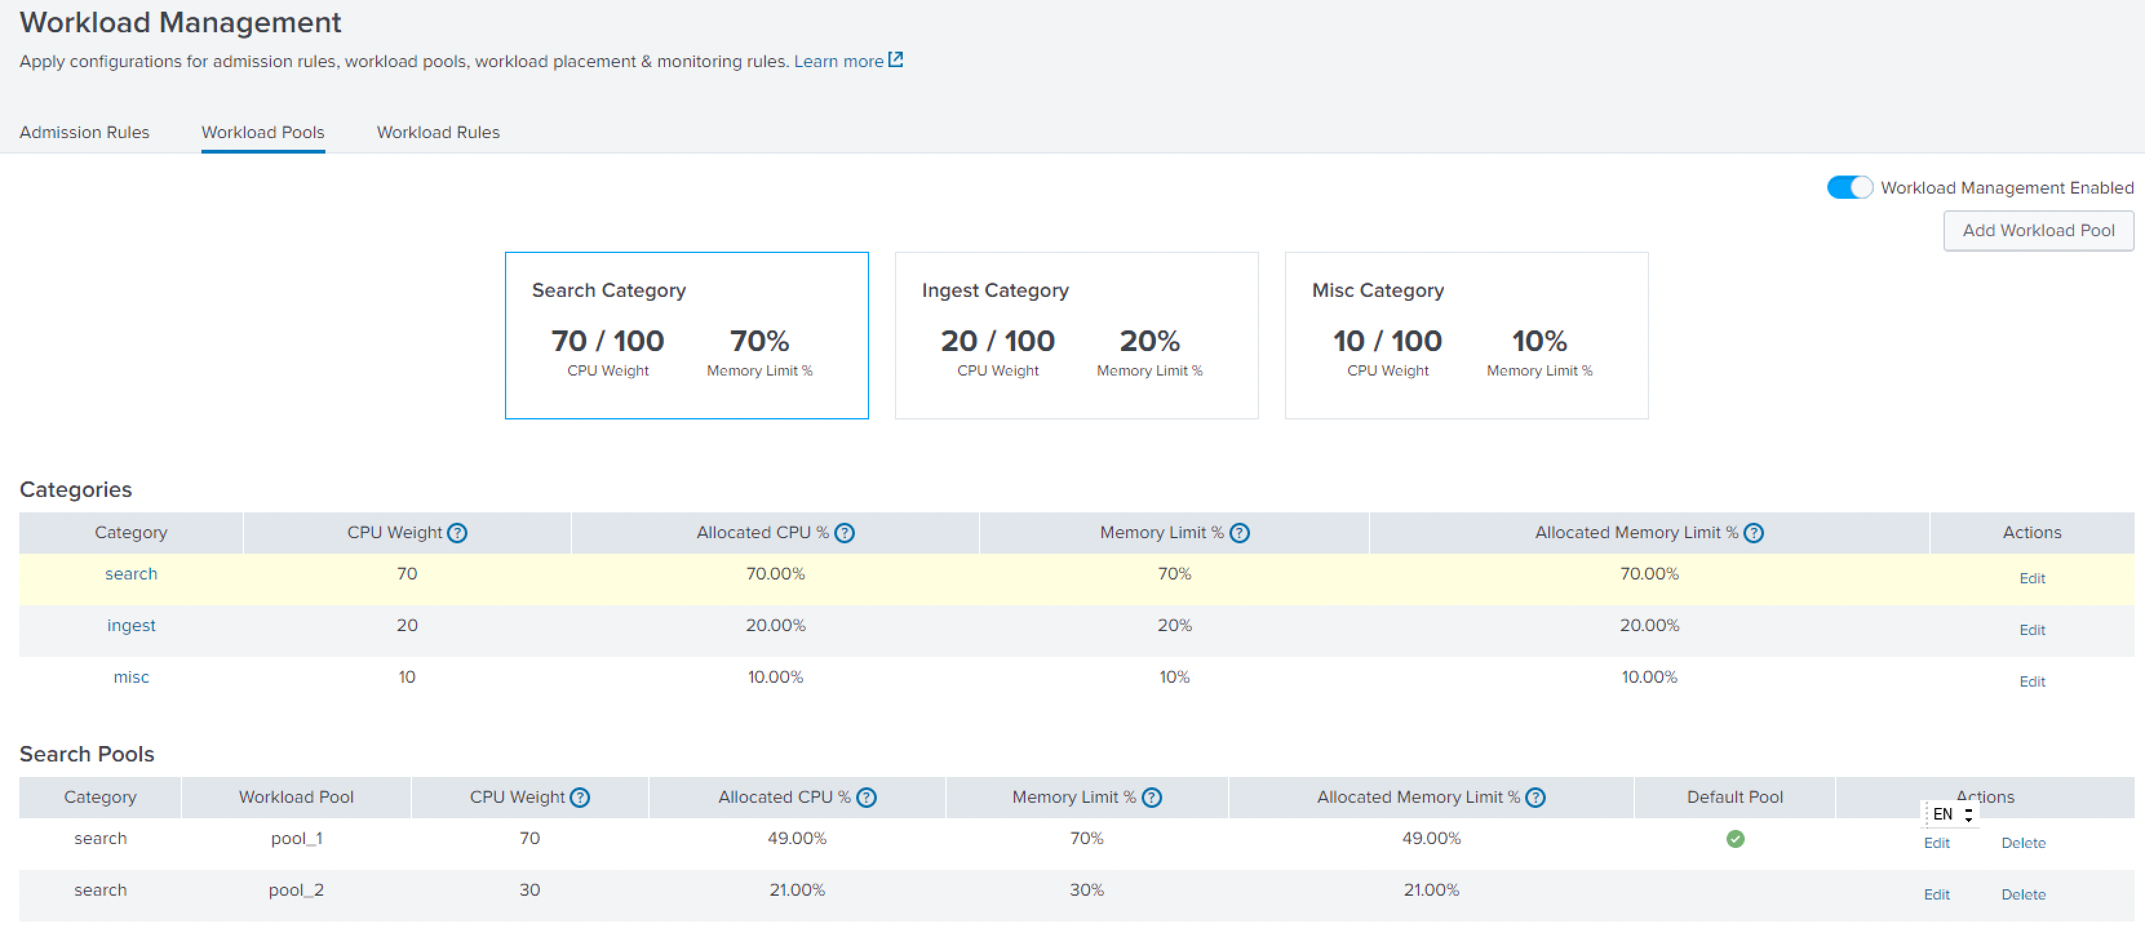Click Edit for the ingest category

tap(2032, 630)
